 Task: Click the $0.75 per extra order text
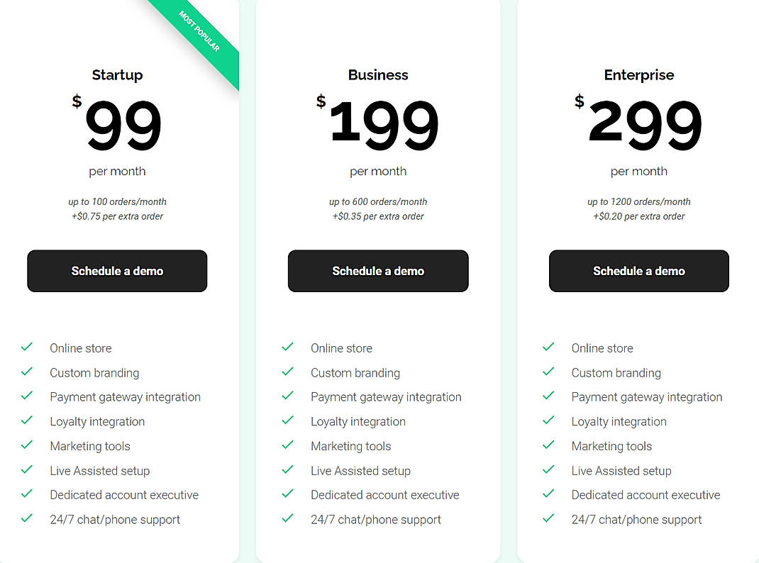pyautogui.click(x=117, y=216)
